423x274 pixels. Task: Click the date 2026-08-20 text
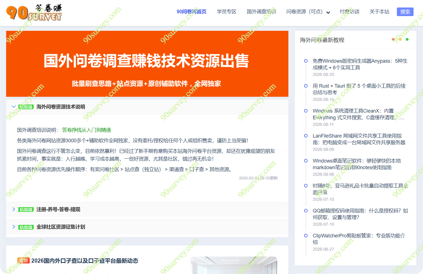tap(323, 75)
